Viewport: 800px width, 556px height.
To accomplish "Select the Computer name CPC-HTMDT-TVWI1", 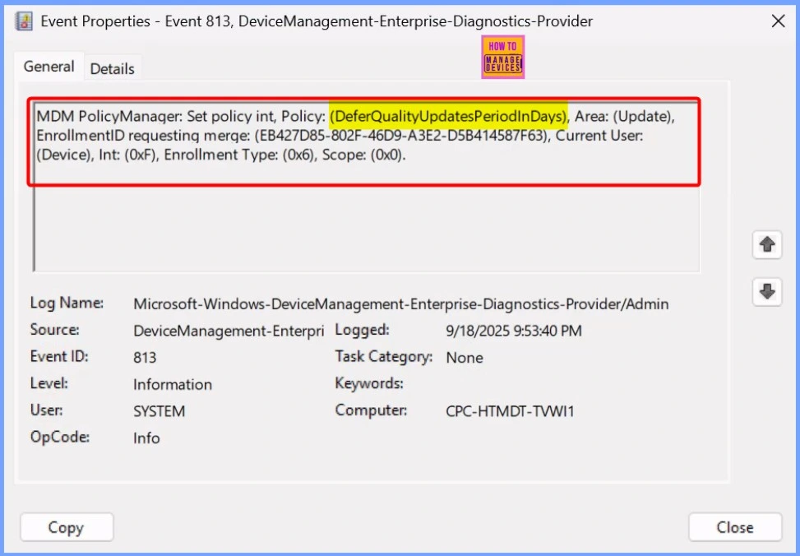I will (510, 411).
